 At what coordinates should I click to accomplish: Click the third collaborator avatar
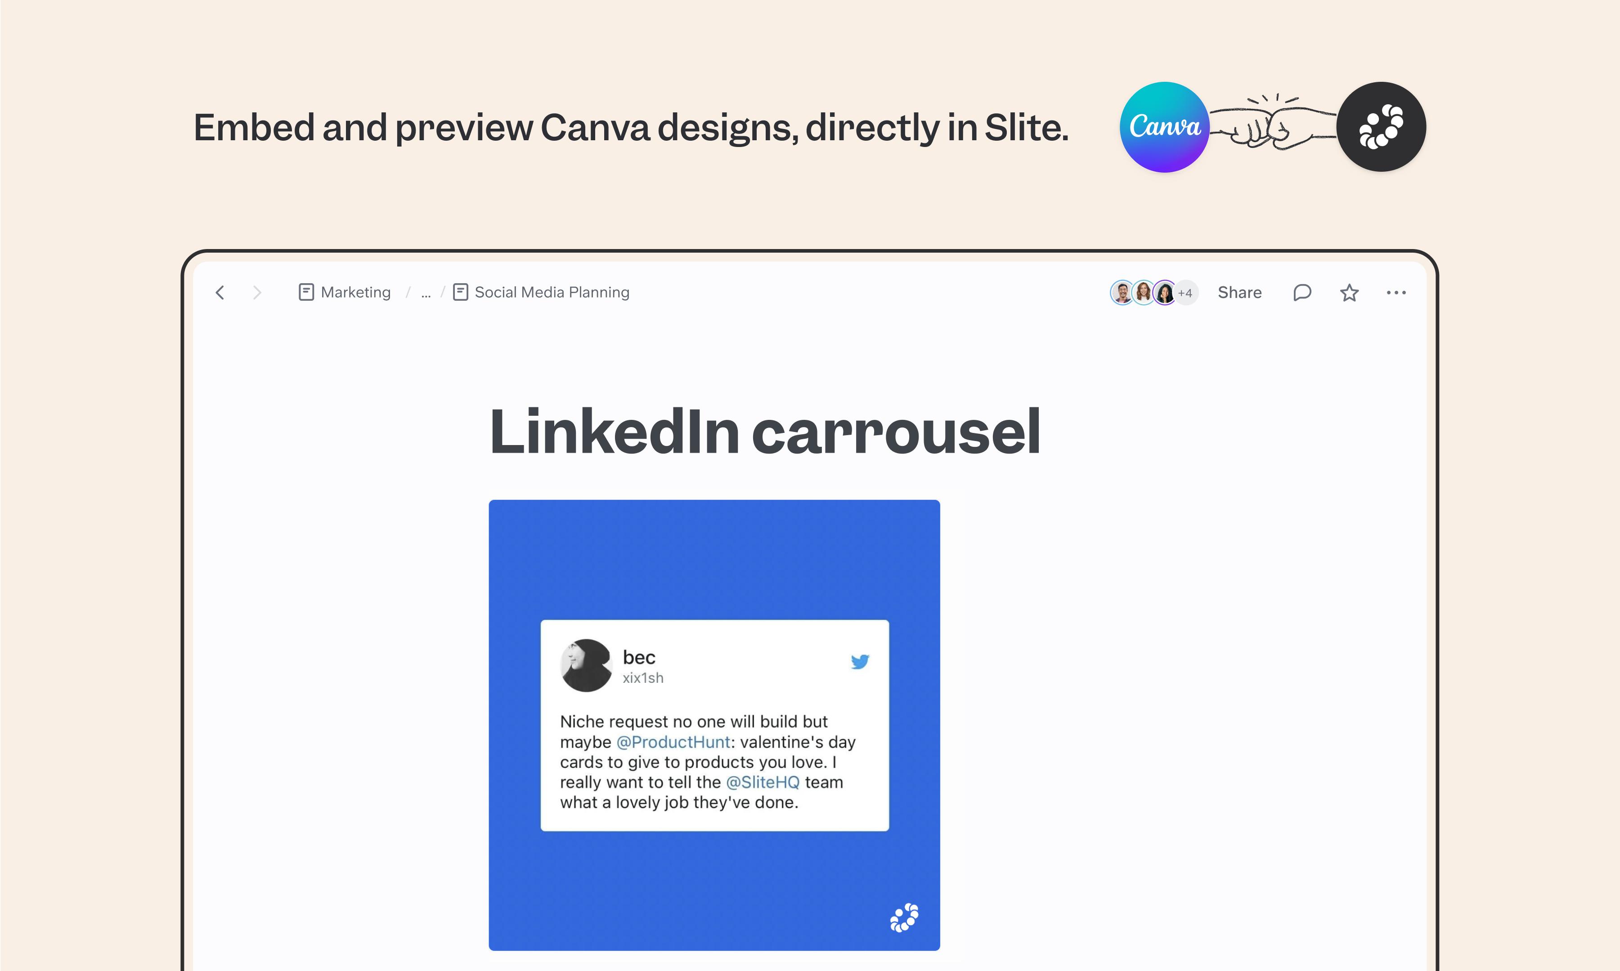pos(1164,293)
